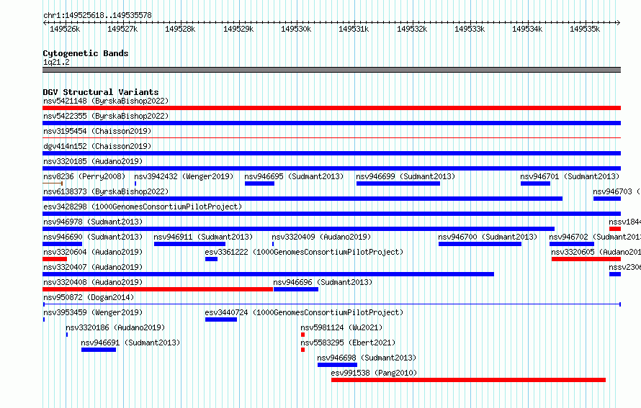Viewport: 641px width, 408px height.
Task: Click the blue bar under nsv946699
Action: pos(398,183)
